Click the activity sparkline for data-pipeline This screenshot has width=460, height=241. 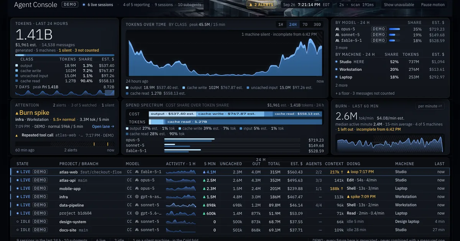(181, 205)
